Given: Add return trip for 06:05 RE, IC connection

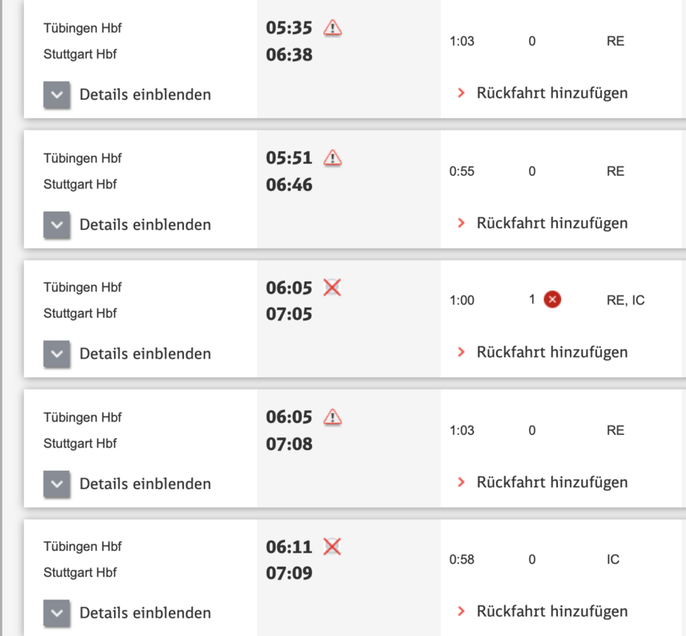Looking at the screenshot, I should point(552,352).
